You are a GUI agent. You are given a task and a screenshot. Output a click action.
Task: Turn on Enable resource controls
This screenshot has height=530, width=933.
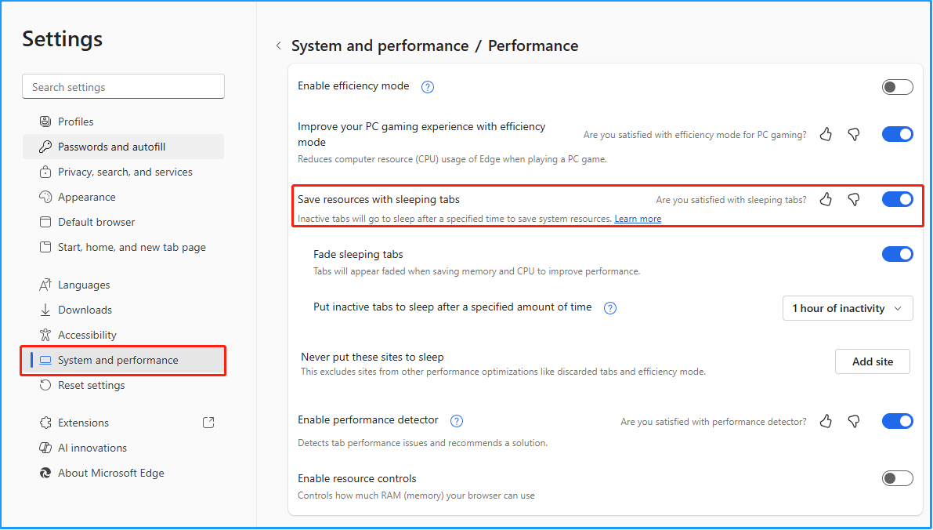coord(897,478)
